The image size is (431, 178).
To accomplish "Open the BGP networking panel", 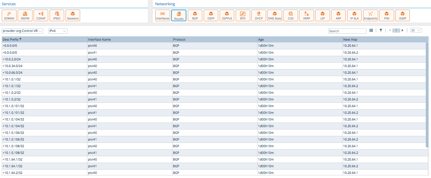I will pos(195,15).
